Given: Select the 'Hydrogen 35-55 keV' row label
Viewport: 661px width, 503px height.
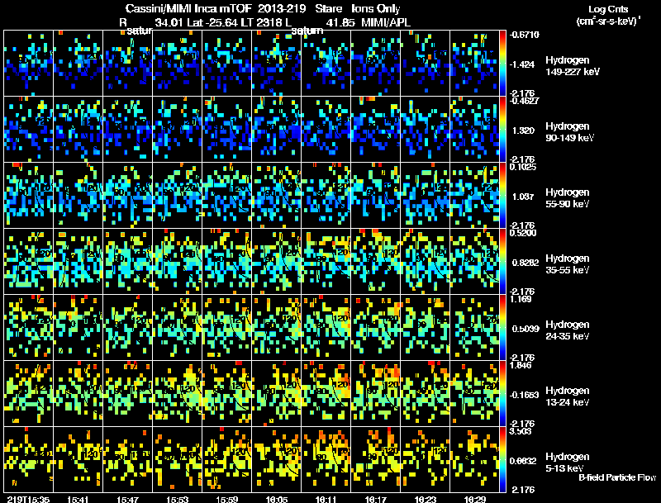Looking at the screenshot, I should point(568,264).
